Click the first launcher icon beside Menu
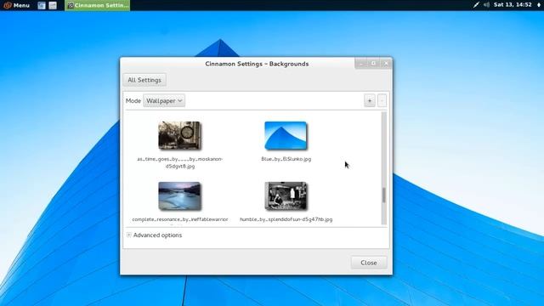The width and height of the screenshot is (544, 306). pos(42,5)
